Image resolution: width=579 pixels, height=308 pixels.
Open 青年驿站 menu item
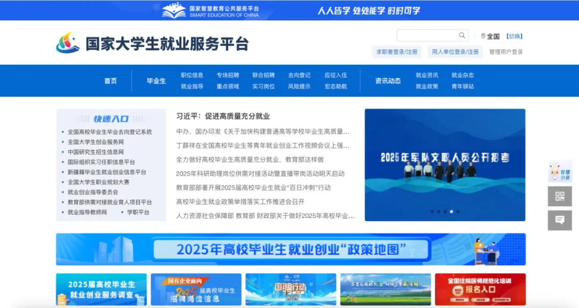pos(463,86)
